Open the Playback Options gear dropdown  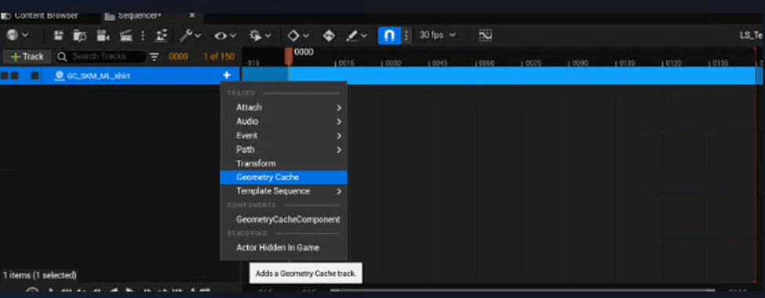260,35
